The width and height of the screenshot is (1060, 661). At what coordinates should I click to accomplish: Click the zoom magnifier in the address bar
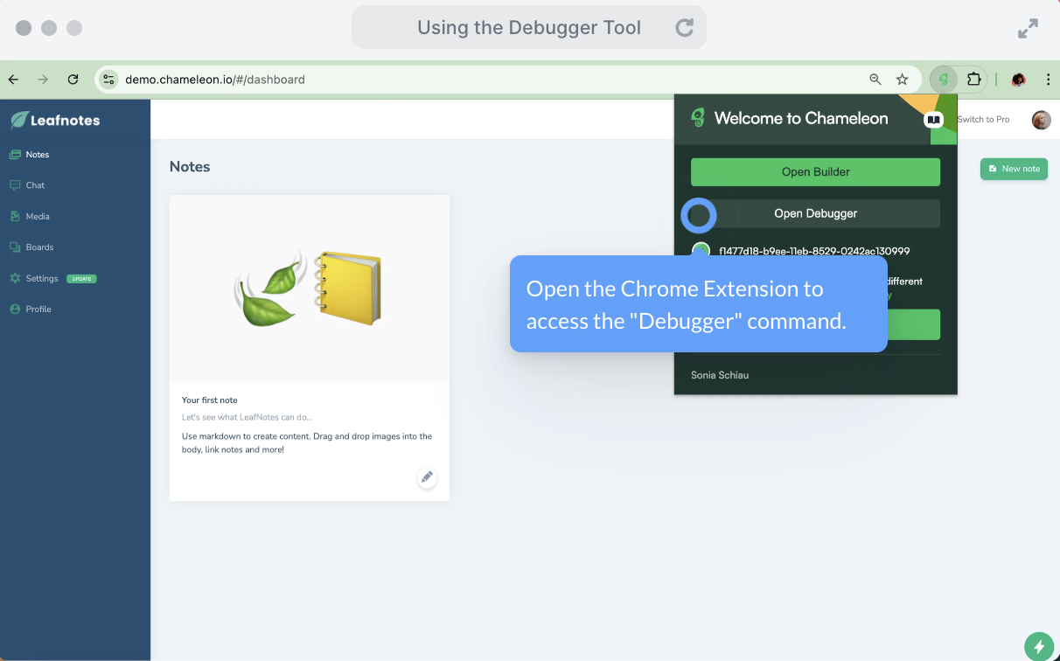[875, 79]
